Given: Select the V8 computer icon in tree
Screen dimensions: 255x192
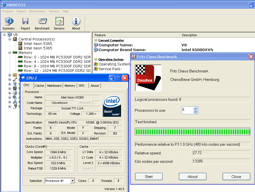Looking at the screenshot, I should pos(10,35).
